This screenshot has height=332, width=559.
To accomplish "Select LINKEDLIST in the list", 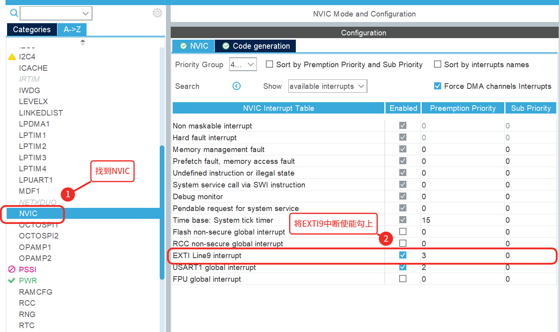I will pyautogui.click(x=41, y=113).
